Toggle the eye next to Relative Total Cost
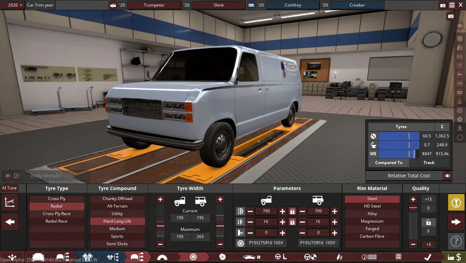 [x=447, y=176]
